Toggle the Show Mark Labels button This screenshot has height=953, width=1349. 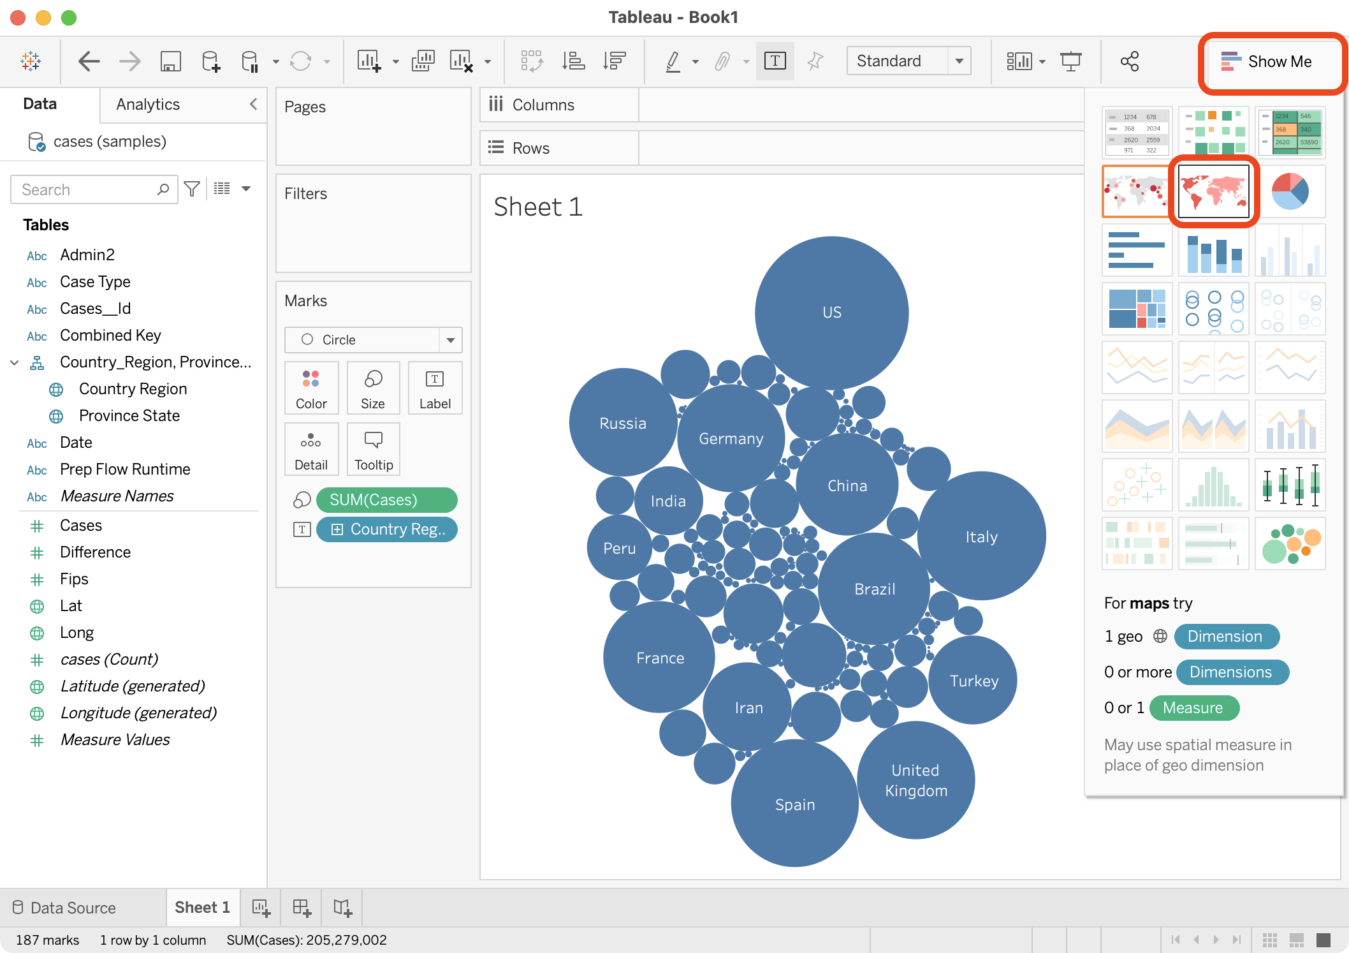point(775,61)
